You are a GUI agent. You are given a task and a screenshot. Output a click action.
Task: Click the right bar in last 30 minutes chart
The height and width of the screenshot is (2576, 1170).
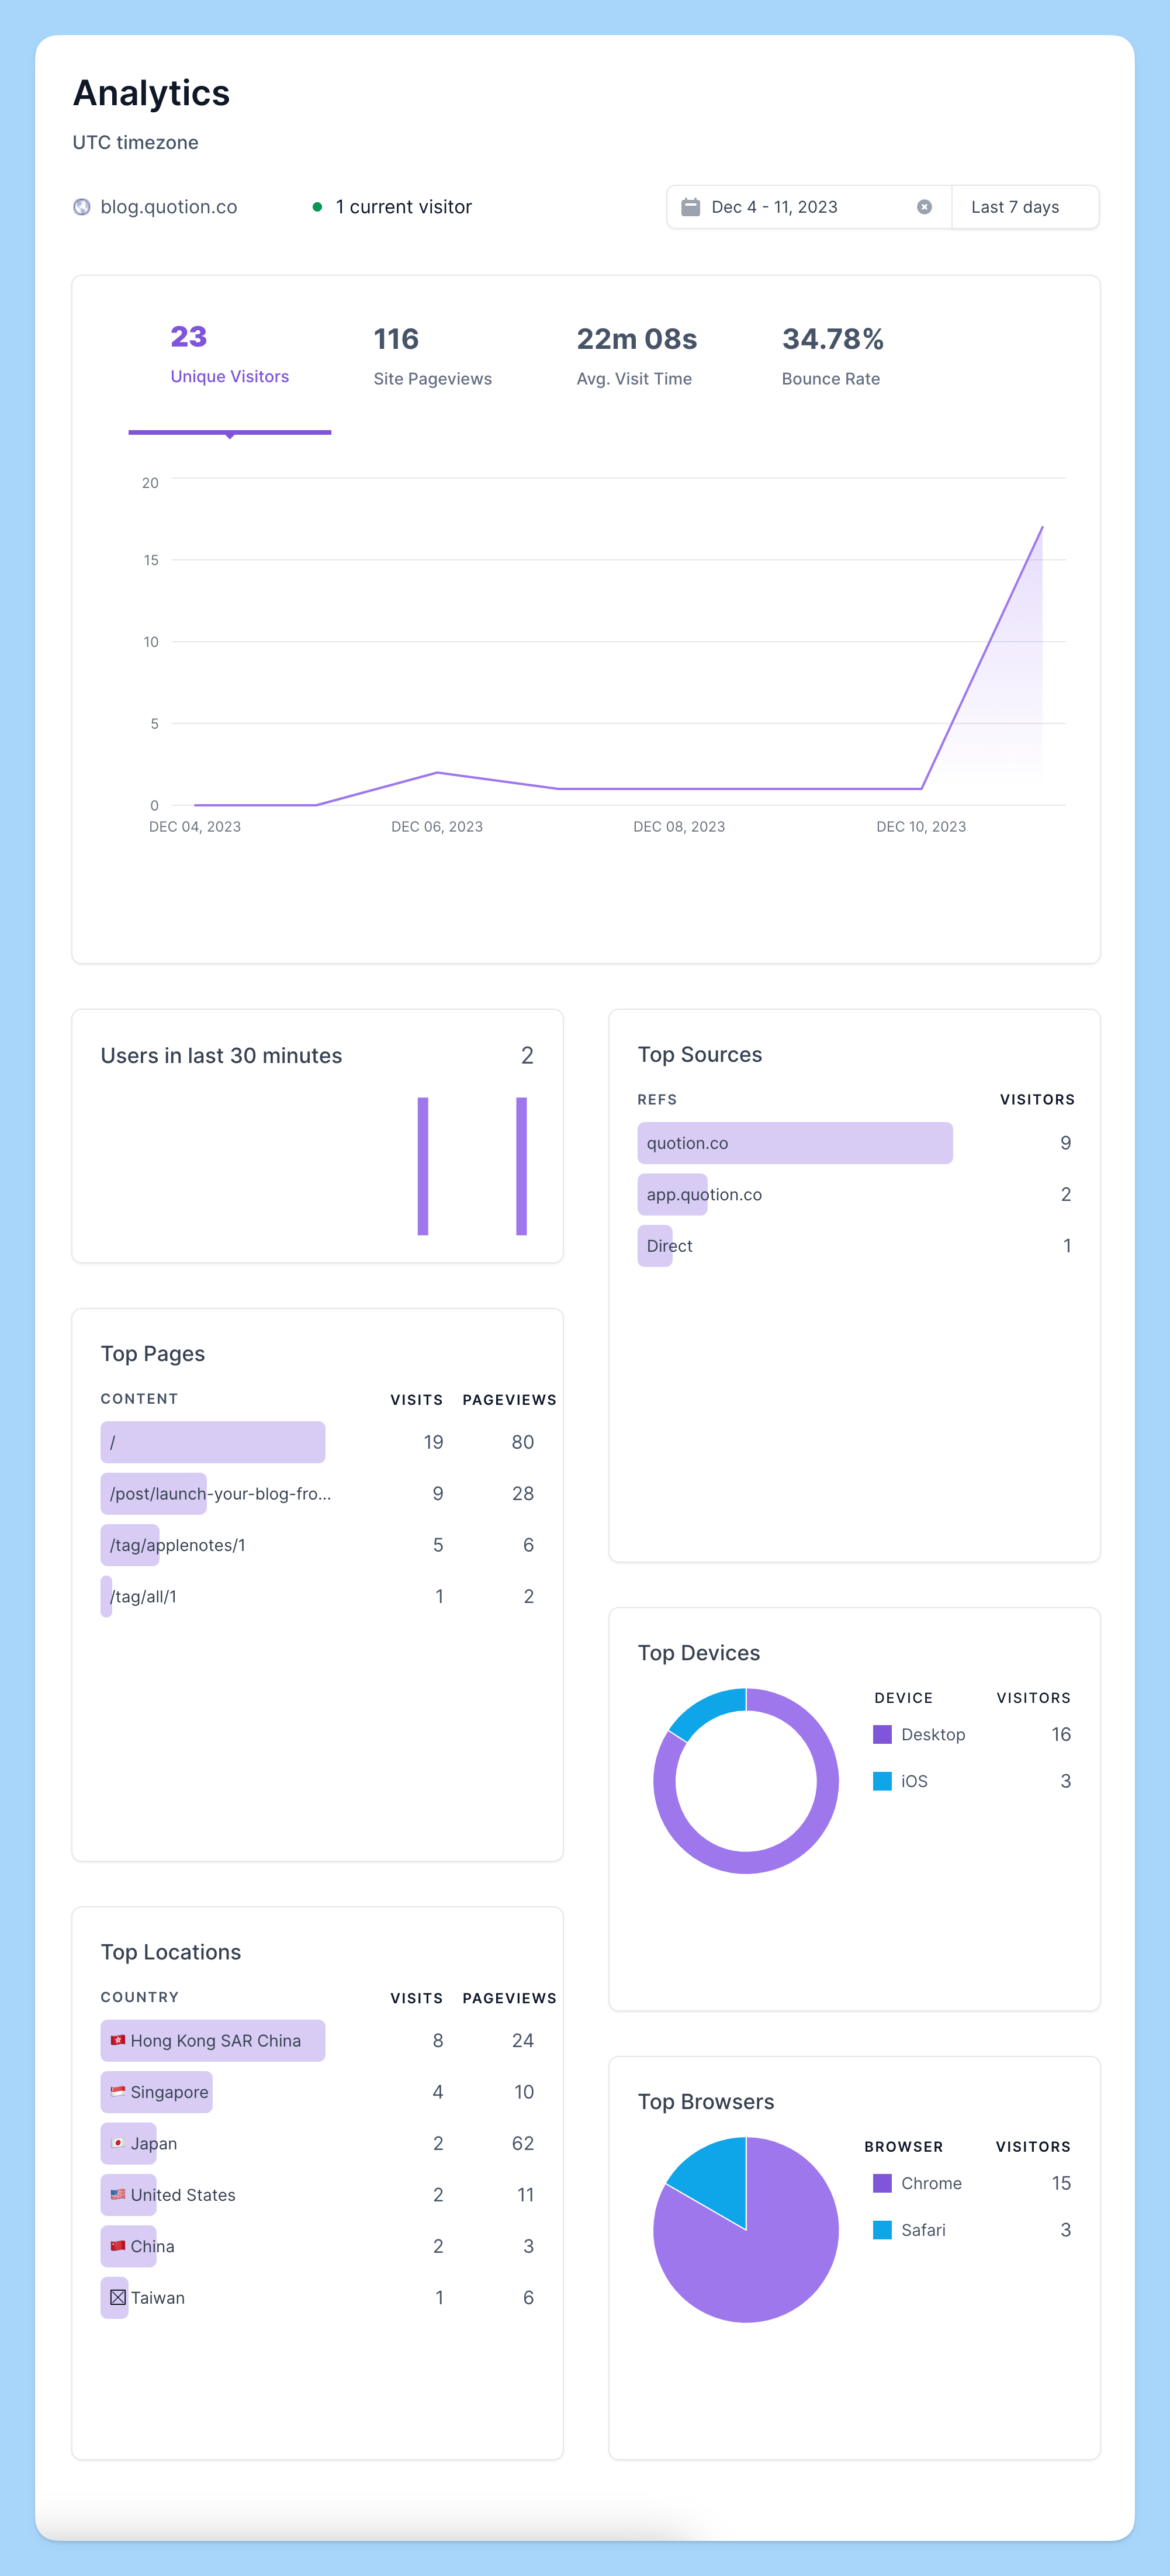[521, 1166]
